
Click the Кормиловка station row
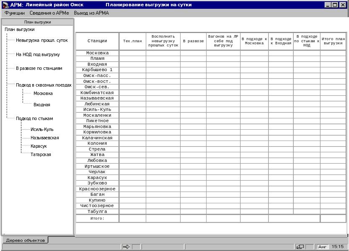pyautogui.click(x=97, y=132)
